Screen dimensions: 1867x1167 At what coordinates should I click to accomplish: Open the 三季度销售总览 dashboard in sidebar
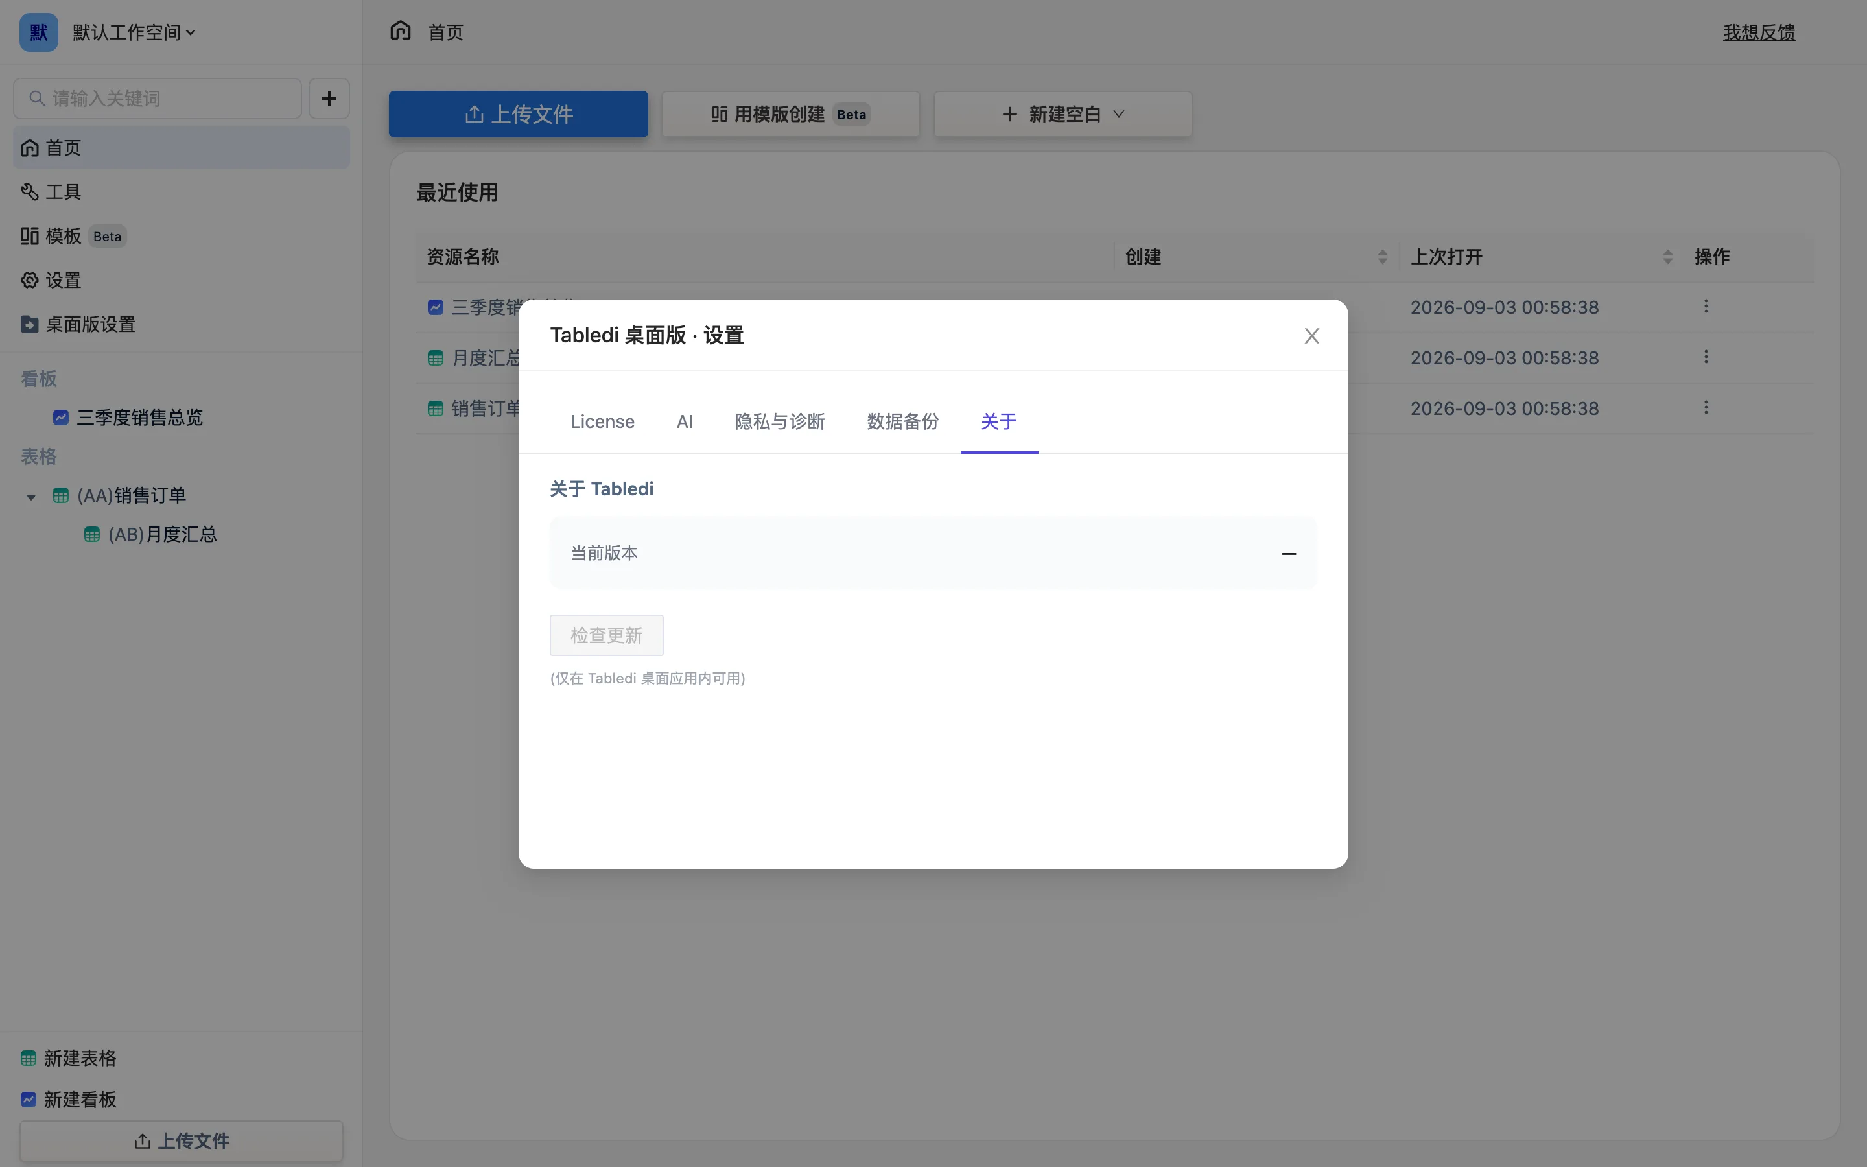tap(139, 418)
